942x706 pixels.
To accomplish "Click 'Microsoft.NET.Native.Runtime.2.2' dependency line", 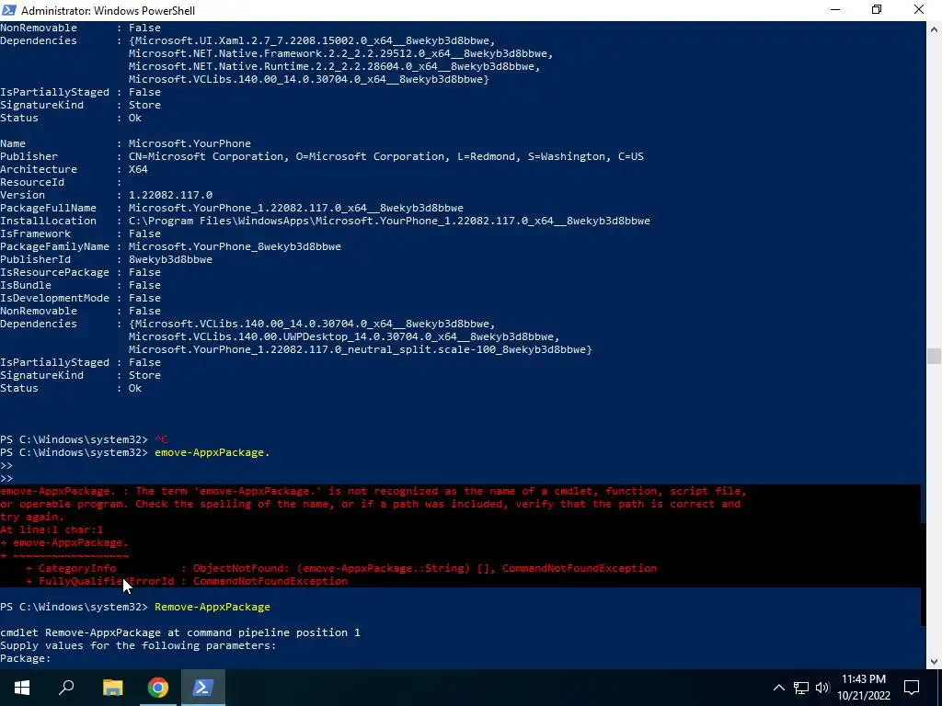I will point(334,66).
